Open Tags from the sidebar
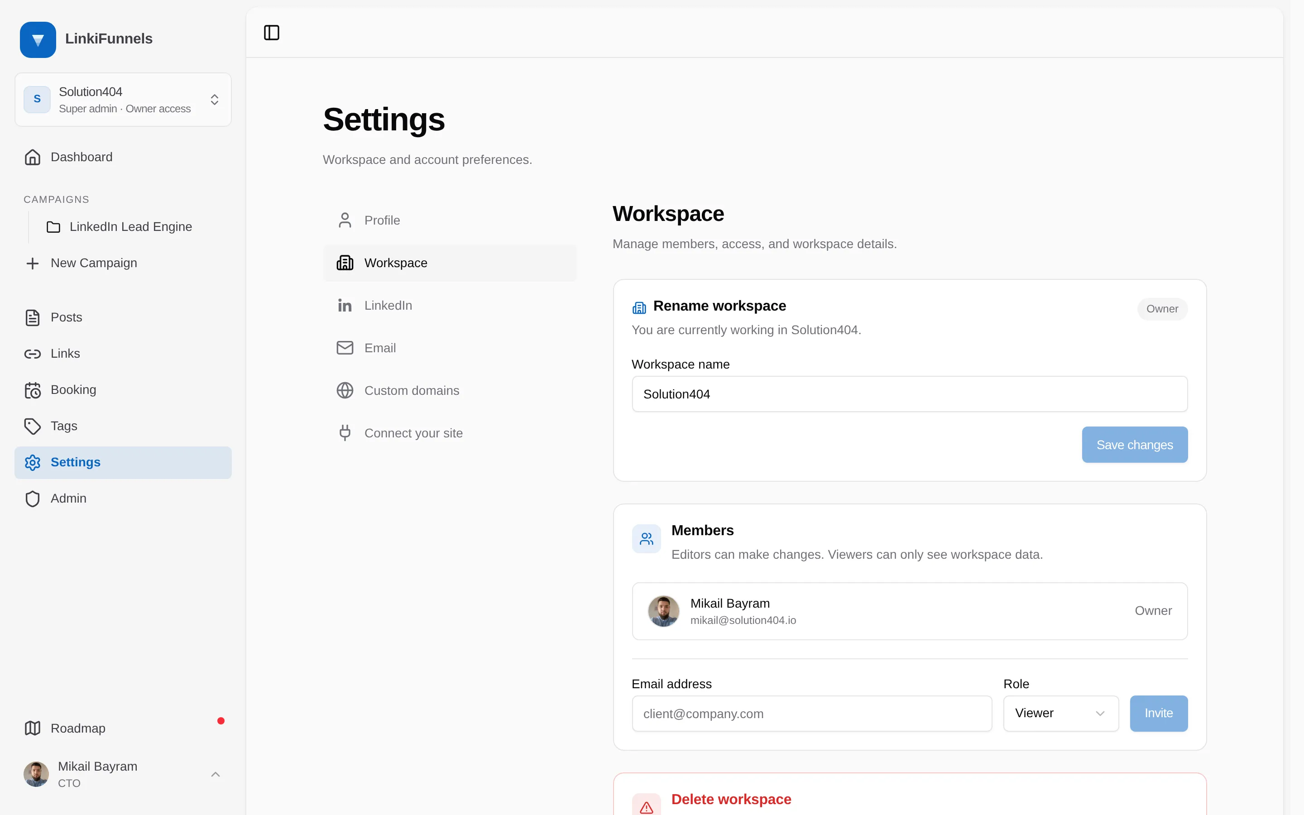The width and height of the screenshot is (1304, 815). [123, 426]
